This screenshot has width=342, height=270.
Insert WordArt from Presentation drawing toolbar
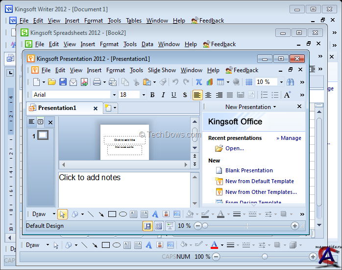point(155,214)
